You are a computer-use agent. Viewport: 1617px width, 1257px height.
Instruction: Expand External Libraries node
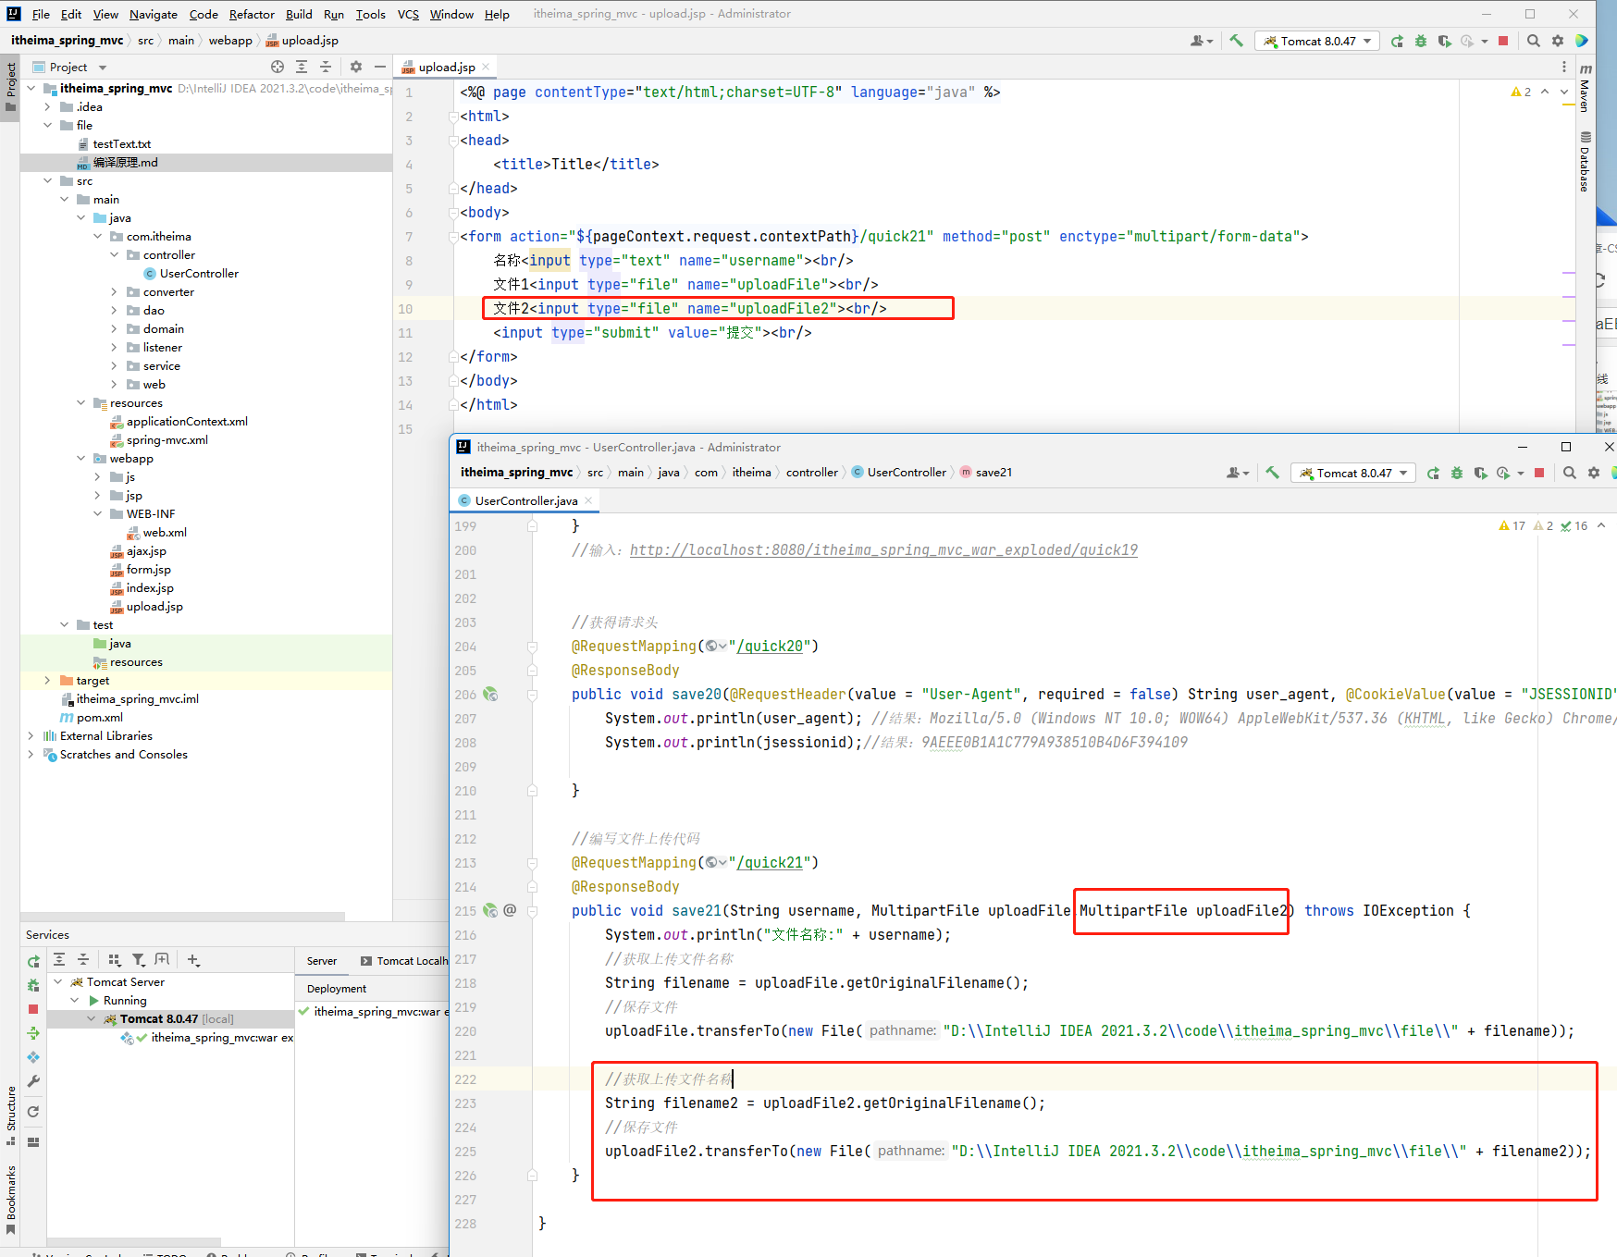click(31, 736)
